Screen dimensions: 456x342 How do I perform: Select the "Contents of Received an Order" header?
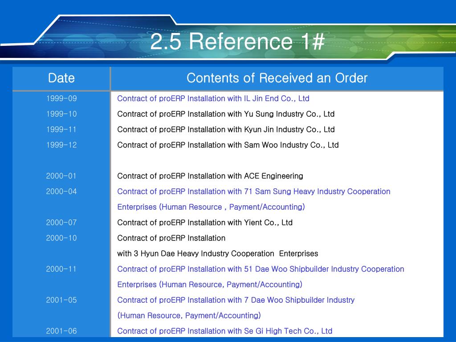pyautogui.click(x=277, y=78)
